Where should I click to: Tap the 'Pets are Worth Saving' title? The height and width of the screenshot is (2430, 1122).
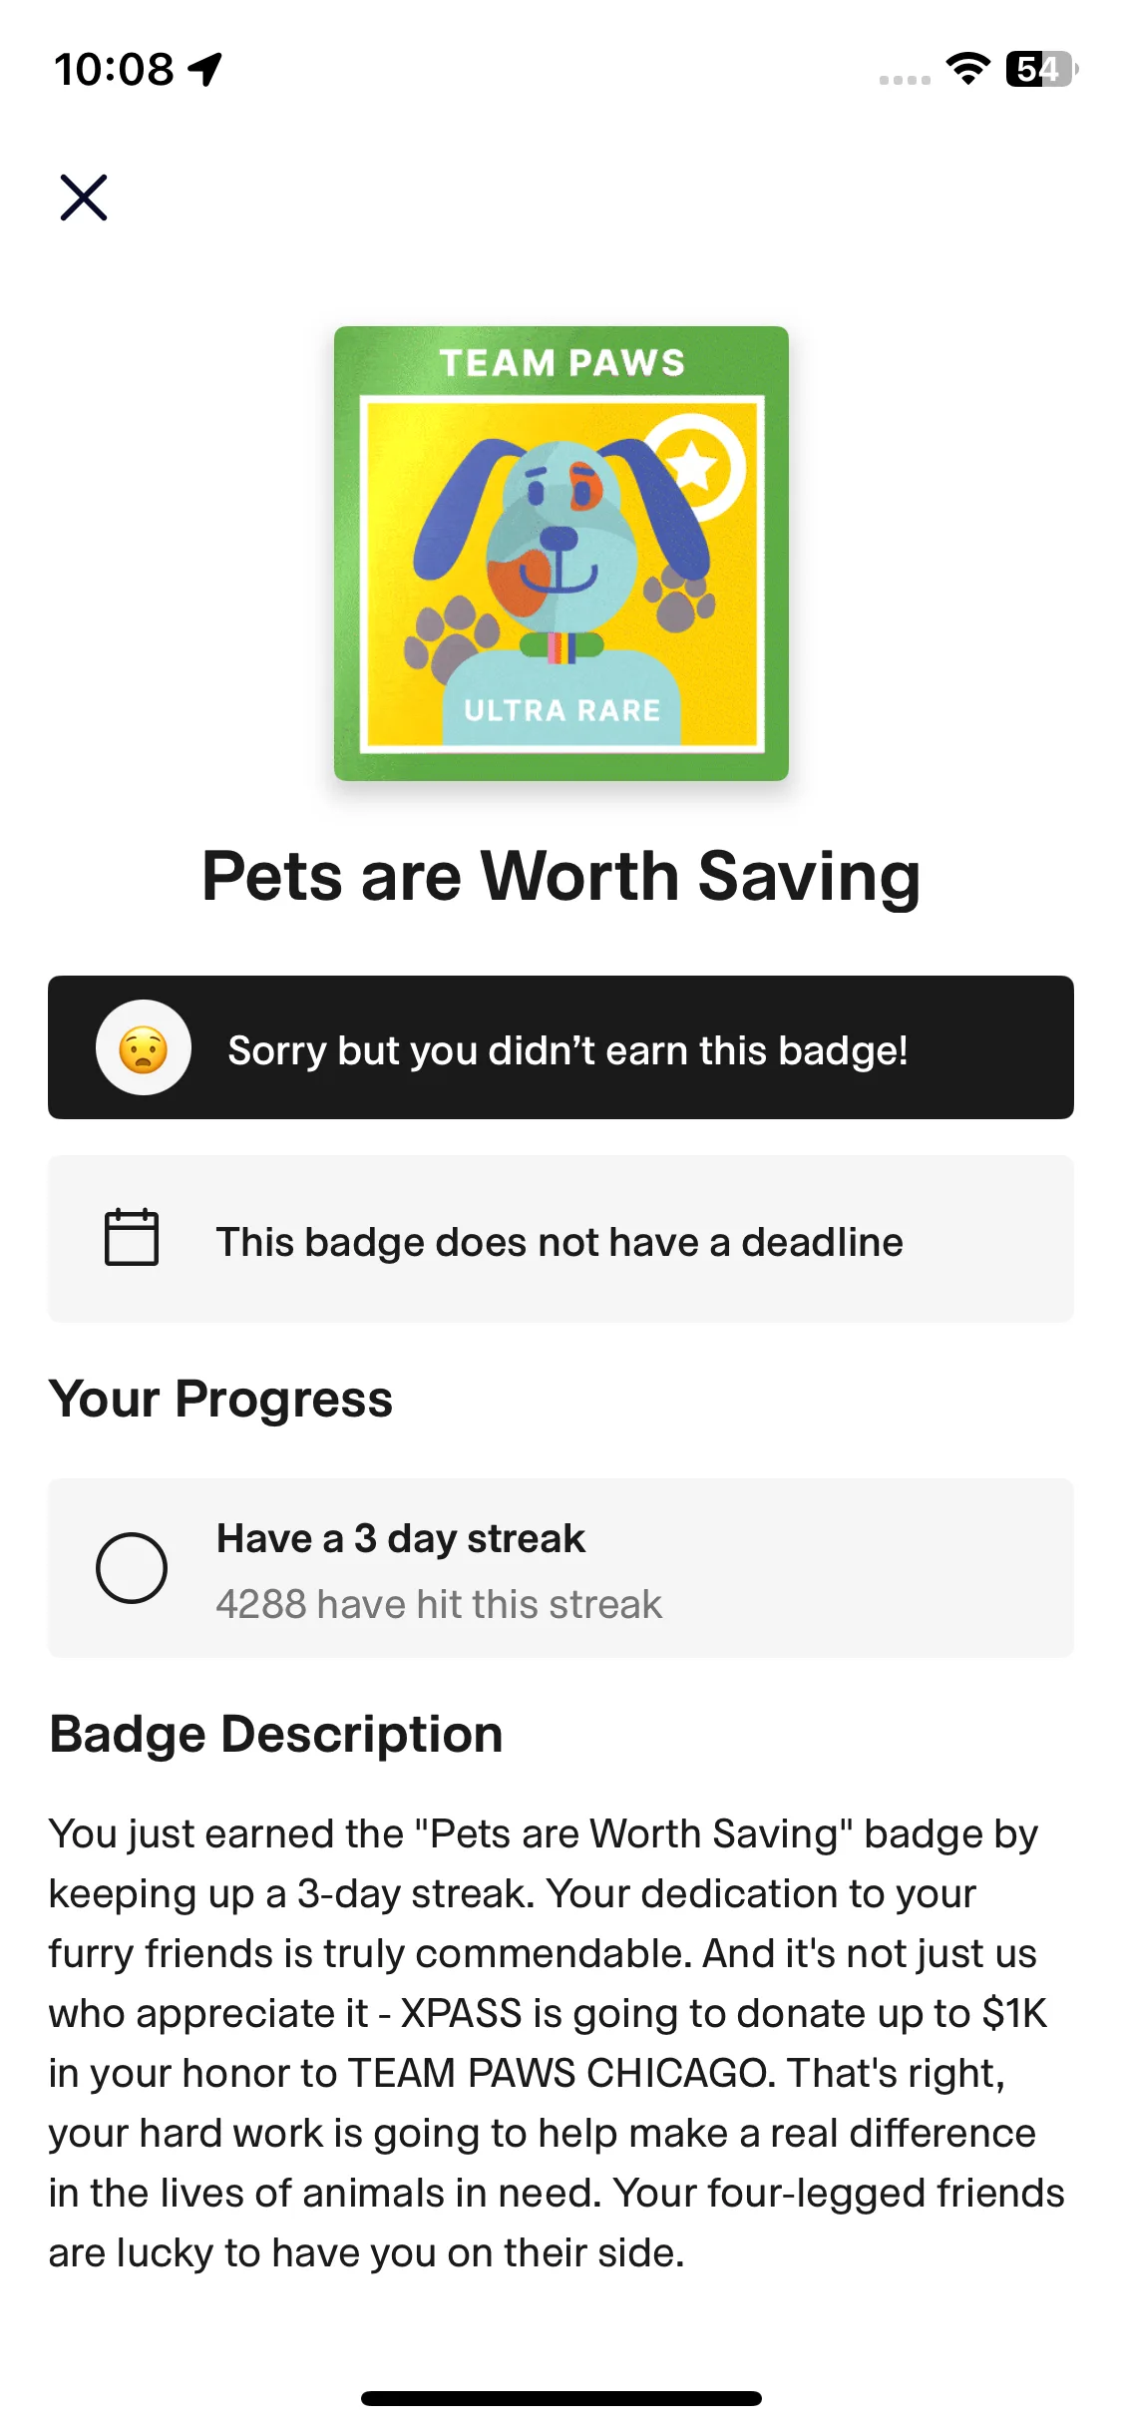coord(561,876)
